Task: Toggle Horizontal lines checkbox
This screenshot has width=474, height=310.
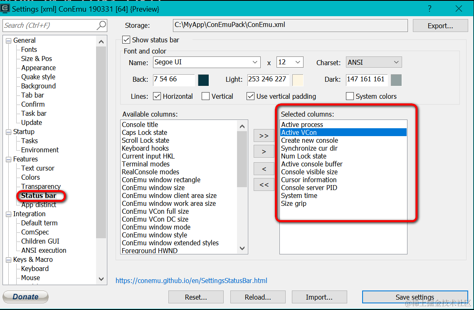Action: tap(157, 96)
